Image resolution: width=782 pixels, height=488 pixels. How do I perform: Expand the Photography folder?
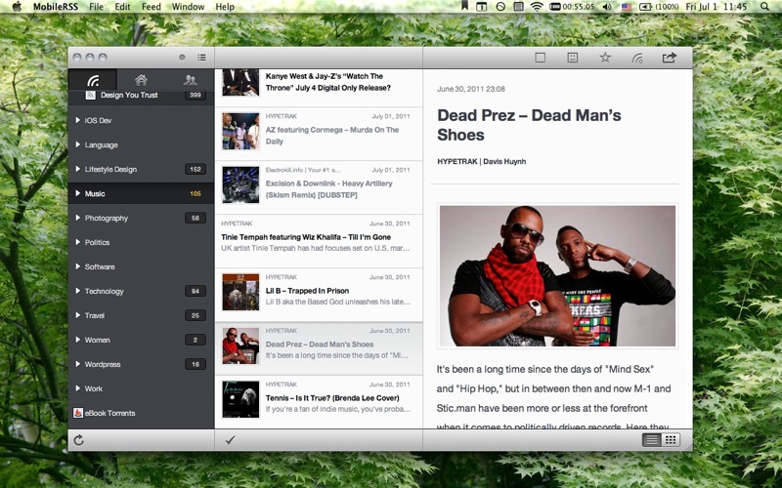pyautogui.click(x=78, y=218)
